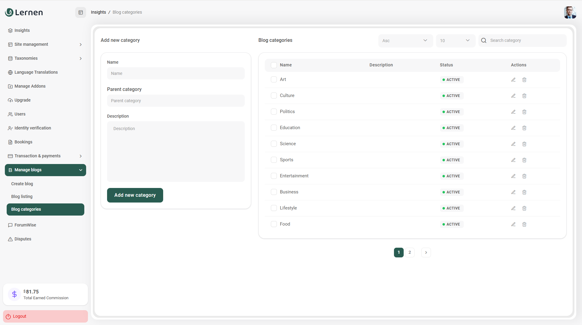Click the Logout button
Viewport: 582px width, 325px height.
[45, 316]
